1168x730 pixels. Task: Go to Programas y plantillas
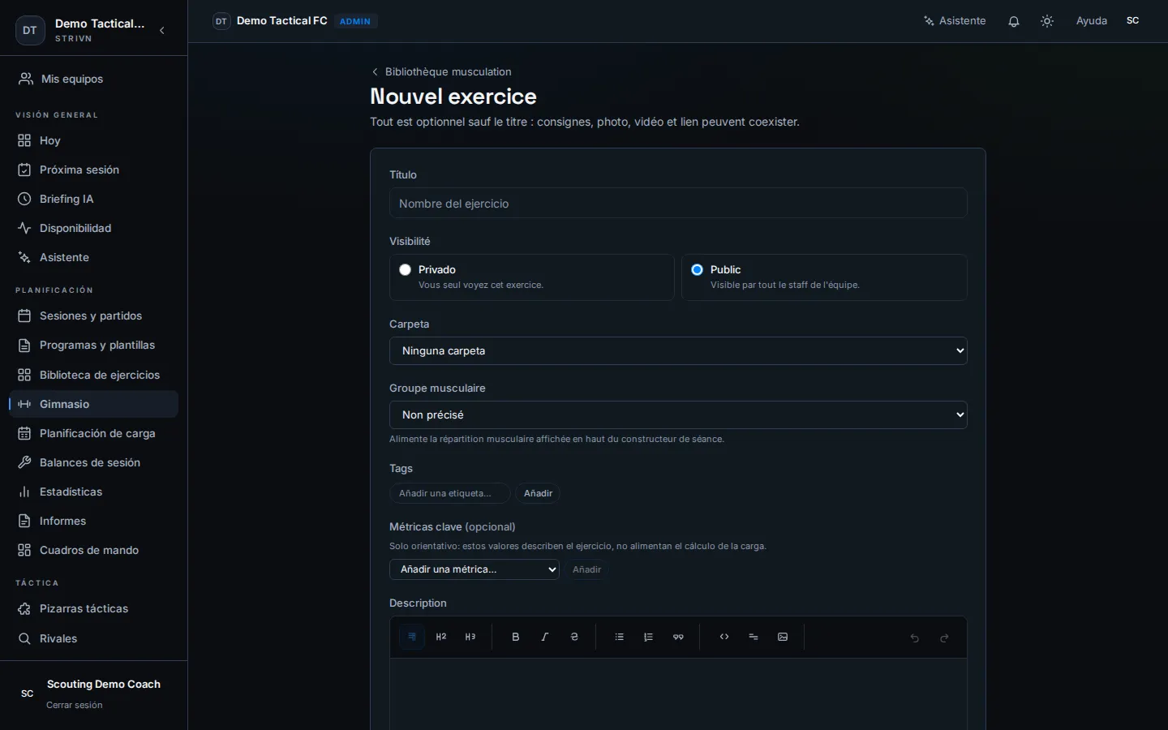(93, 345)
